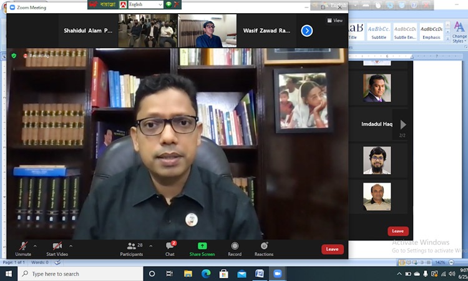Apply the Subtitle style in Word
This screenshot has width=468, height=281.
click(x=379, y=32)
